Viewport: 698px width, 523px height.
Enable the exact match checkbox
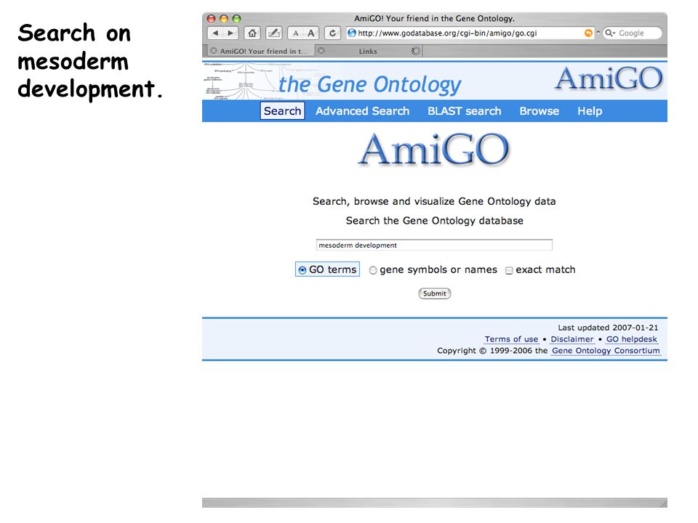509,270
